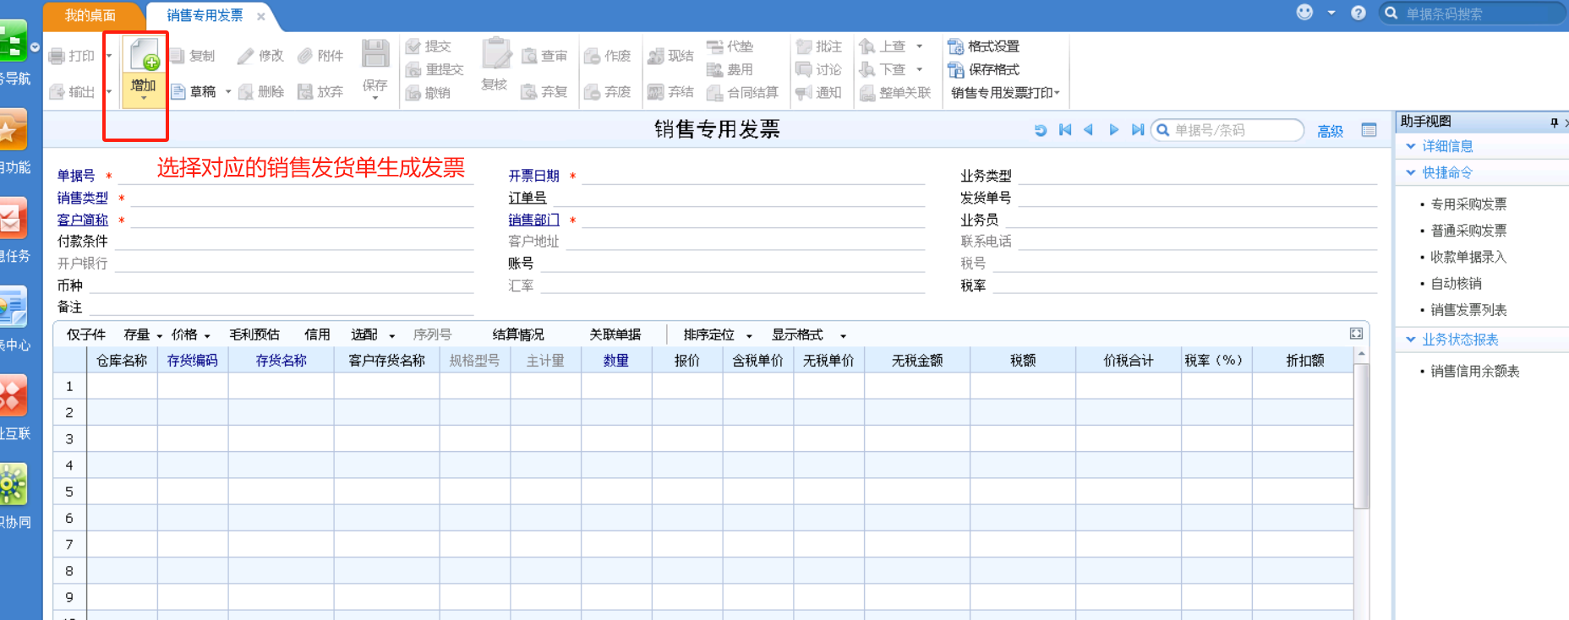Click the 复制 copy button
Screen dimensions: 1569x620
[193, 57]
